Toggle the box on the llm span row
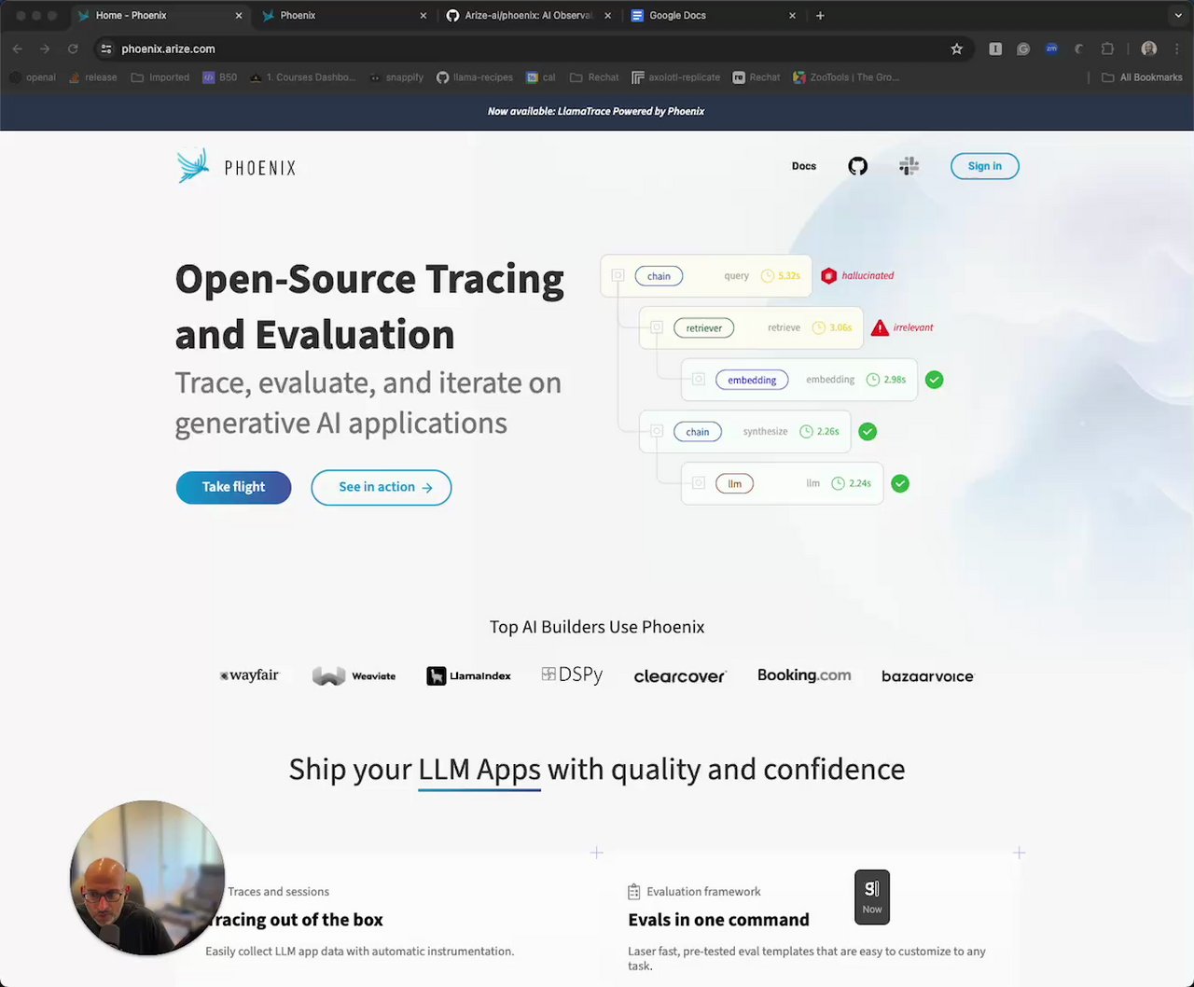 pyautogui.click(x=698, y=483)
